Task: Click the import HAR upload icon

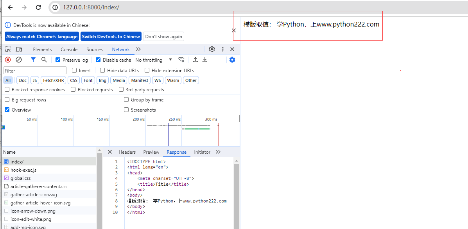Action: 195,60
